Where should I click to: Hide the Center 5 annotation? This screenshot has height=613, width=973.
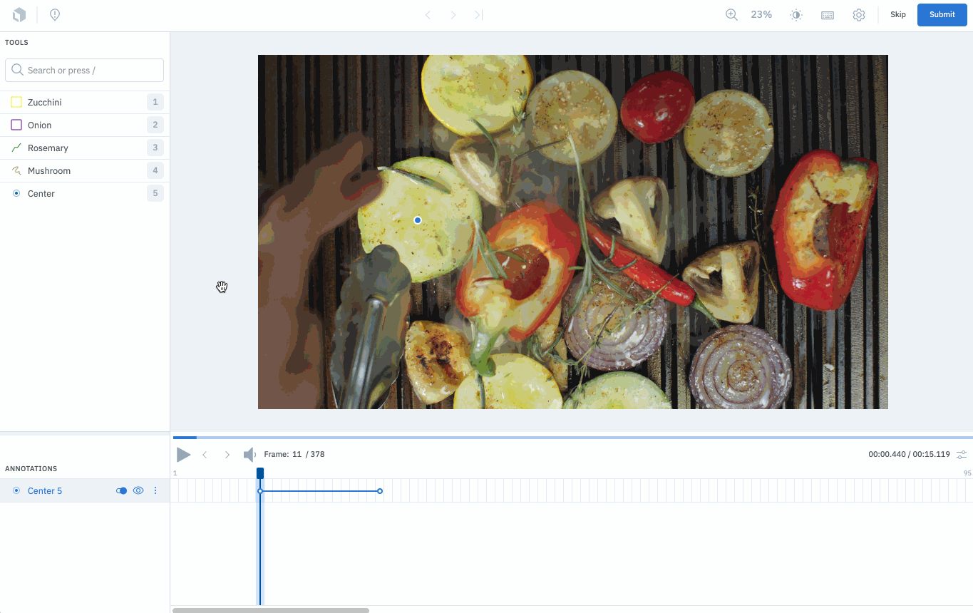(x=138, y=490)
